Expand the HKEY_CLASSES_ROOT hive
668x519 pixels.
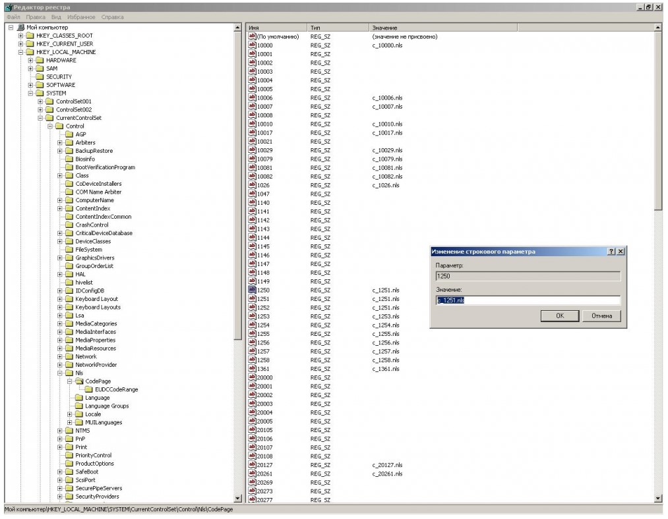coord(20,36)
